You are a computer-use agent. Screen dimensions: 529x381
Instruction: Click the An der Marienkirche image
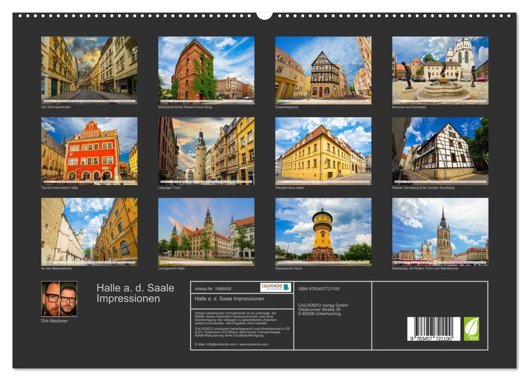coord(86,233)
